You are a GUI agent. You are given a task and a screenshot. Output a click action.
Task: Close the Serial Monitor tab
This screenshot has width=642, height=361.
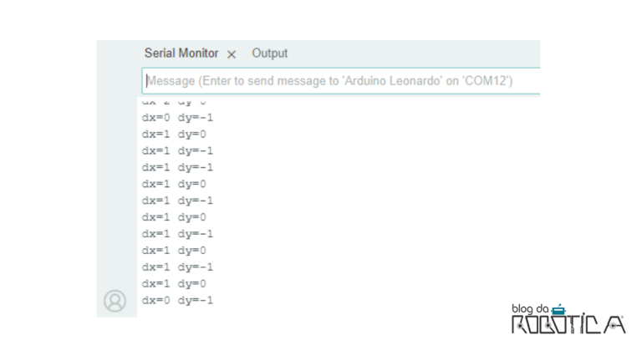(x=232, y=54)
